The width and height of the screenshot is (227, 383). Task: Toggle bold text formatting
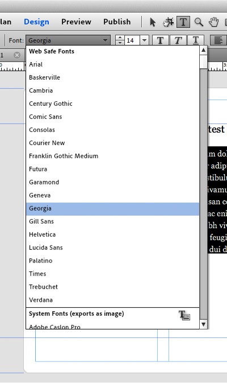(160, 40)
